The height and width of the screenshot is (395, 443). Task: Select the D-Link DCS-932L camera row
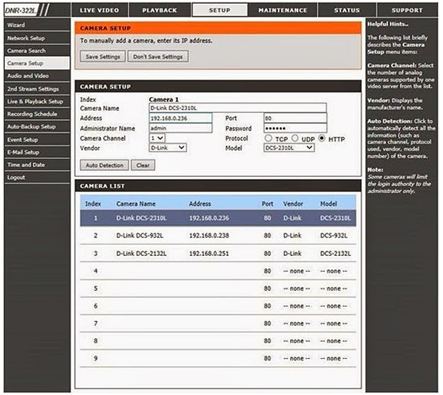[x=218, y=235]
